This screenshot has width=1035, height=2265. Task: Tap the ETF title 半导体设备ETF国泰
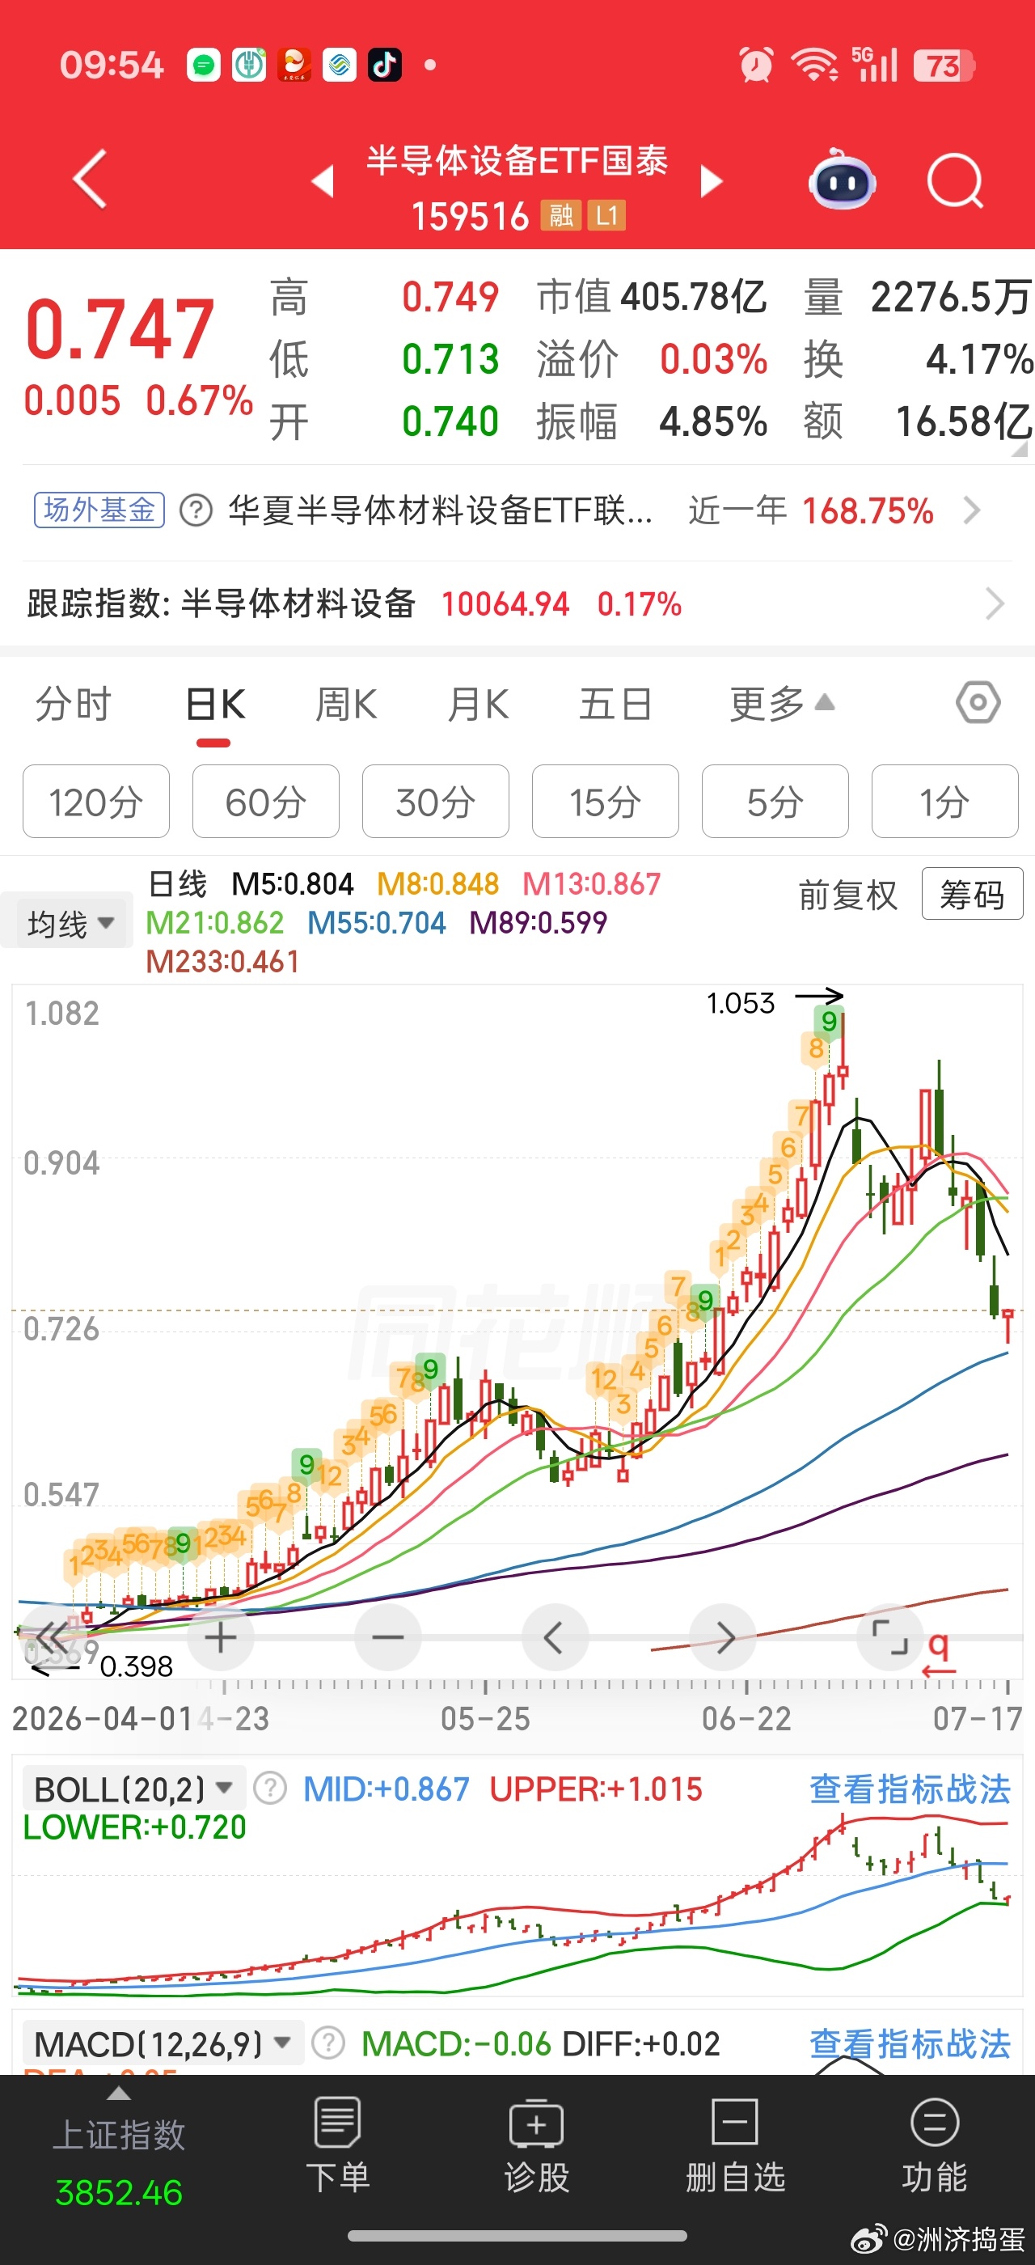[517, 161]
